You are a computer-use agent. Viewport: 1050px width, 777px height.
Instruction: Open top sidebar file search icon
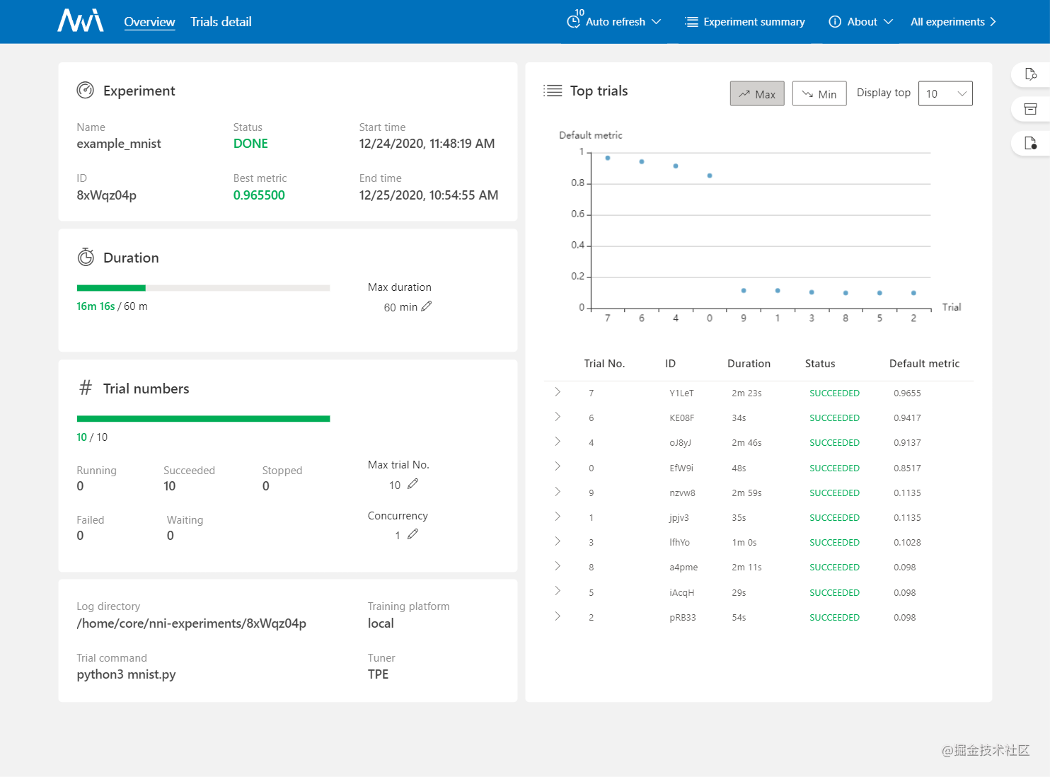1031,74
